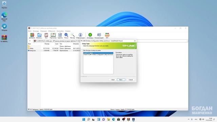
Task: Launch the Wizard (Мастер) wand icon
Action: tap(72, 36)
